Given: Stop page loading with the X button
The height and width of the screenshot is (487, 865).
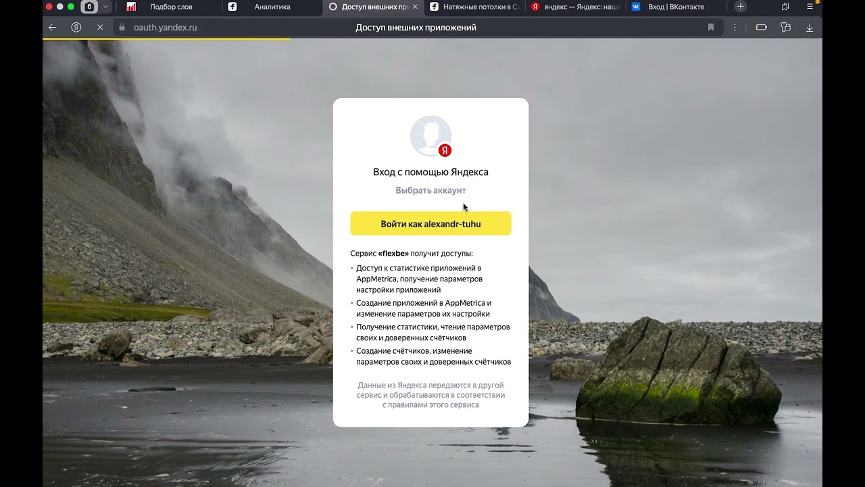Looking at the screenshot, I should coord(99,28).
